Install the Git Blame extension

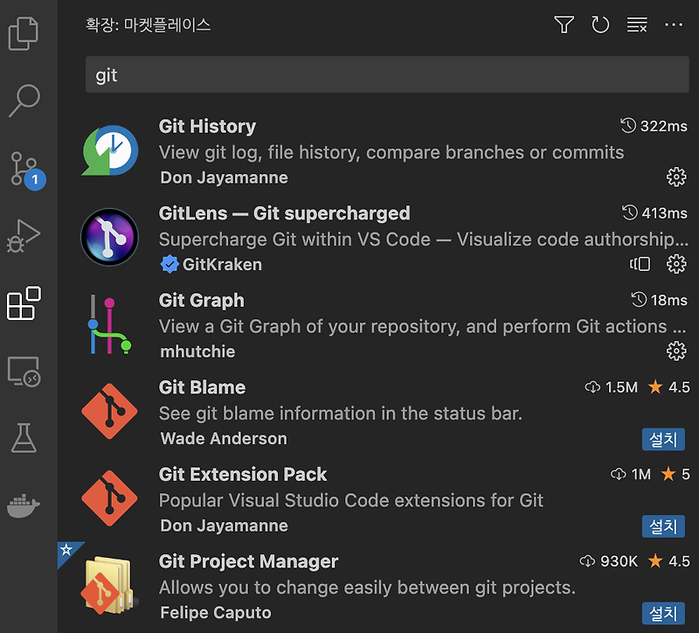663,439
